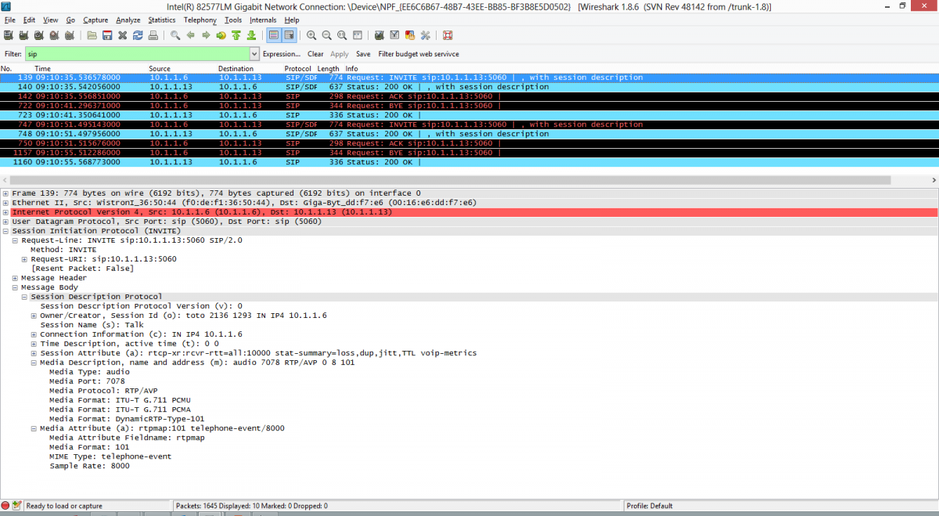Zoom in on the packet text
939x516 pixels.
point(311,35)
